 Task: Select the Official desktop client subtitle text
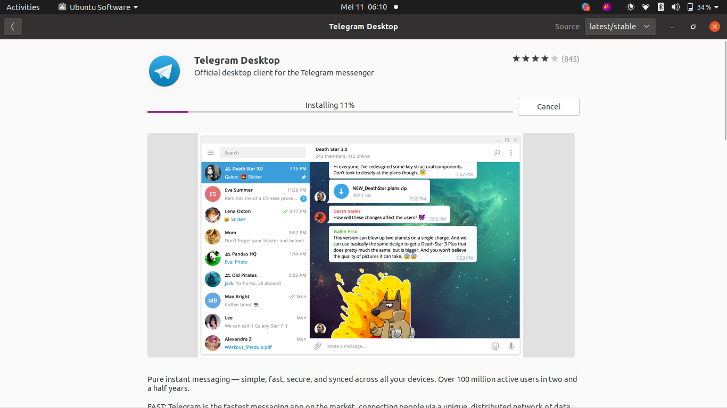[x=284, y=73]
